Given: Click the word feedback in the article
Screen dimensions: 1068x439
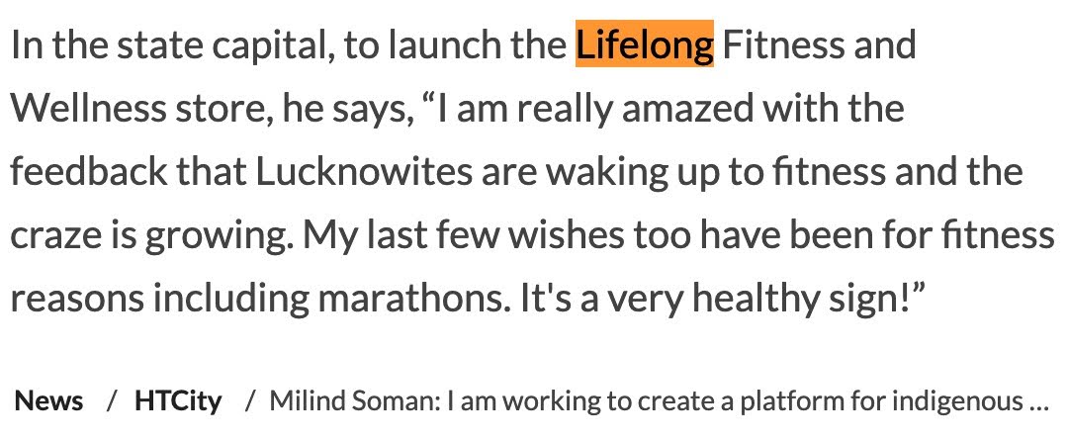Looking at the screenshot, I should [89, 171].
